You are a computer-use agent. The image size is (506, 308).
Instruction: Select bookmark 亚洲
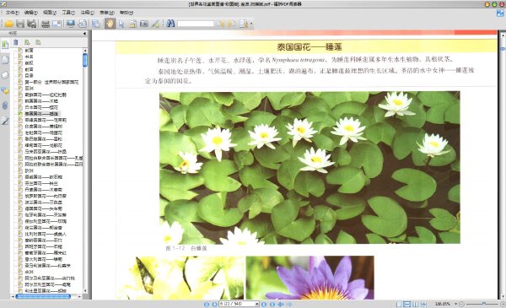[29, 88]
